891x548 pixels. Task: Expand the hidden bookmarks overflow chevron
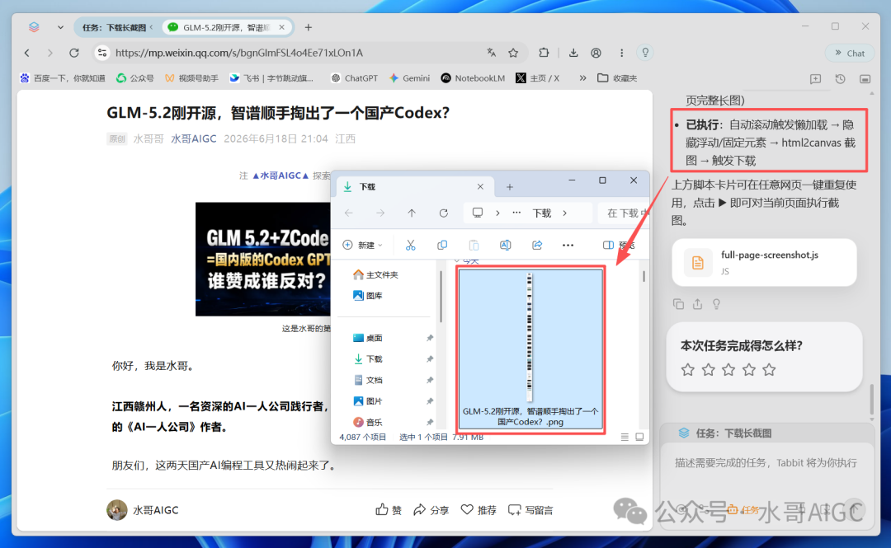[x=582, y=78]
